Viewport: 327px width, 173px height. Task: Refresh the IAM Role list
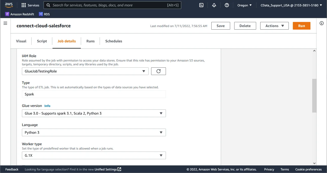[x=158, y=71]
